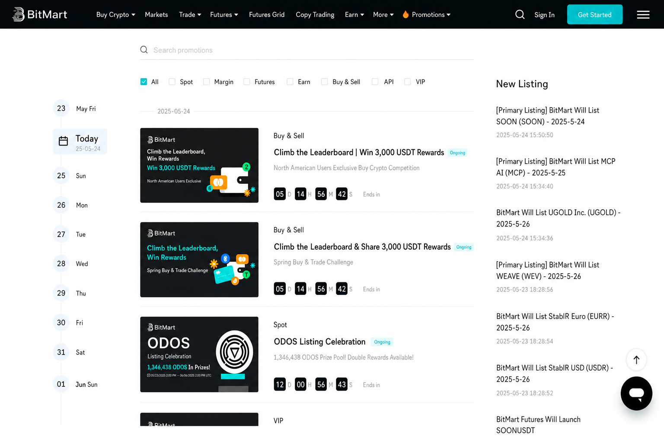Click the 2025-05-24 date separator label
Viewport: 664px width, 442px height.
pos(174,111)
